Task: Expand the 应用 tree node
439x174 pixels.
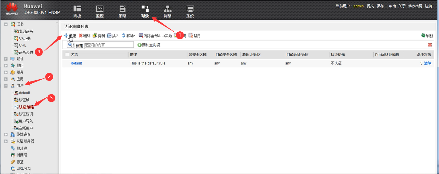Action: click(x=6, y=79)
